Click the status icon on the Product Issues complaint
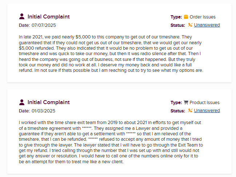 pos(190,111)
